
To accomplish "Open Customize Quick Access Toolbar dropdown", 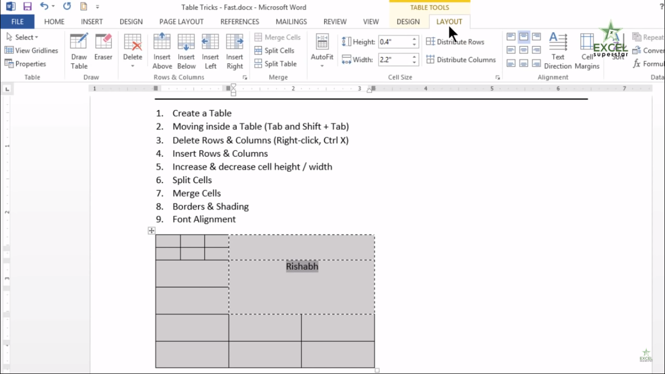I will [x=97, y=7].
